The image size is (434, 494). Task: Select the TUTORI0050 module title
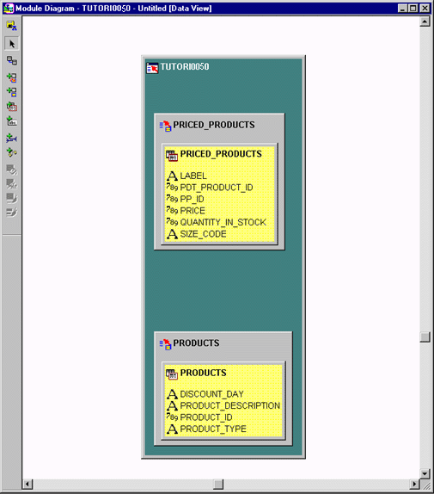click(185, 67)
